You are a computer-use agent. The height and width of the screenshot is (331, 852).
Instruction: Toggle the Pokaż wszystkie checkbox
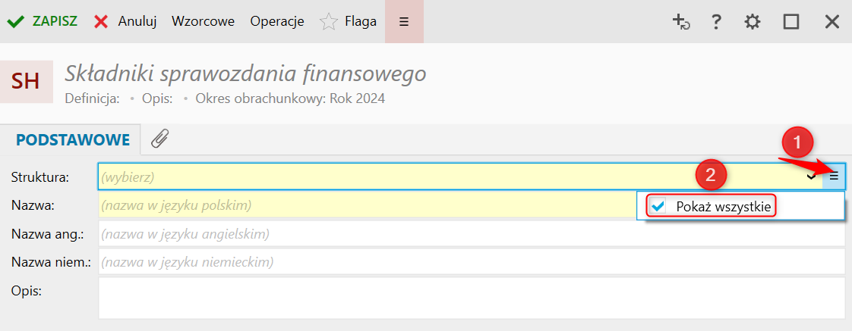(658, 206)
